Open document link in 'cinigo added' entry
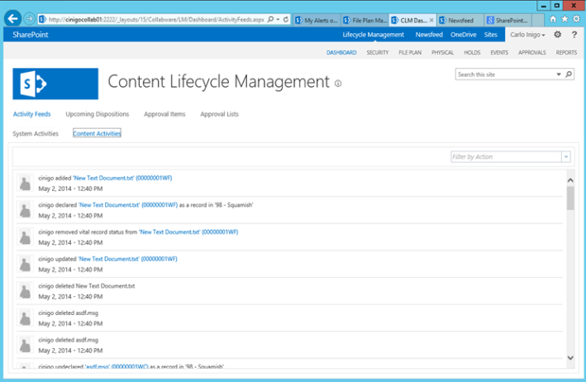This screenshot has height=382, width=586. pyautogui.click(x=122, y=178)
